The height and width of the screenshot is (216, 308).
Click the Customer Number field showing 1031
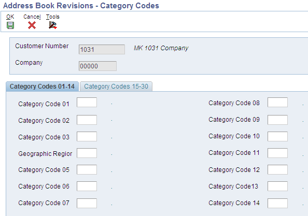coord(102,49)
